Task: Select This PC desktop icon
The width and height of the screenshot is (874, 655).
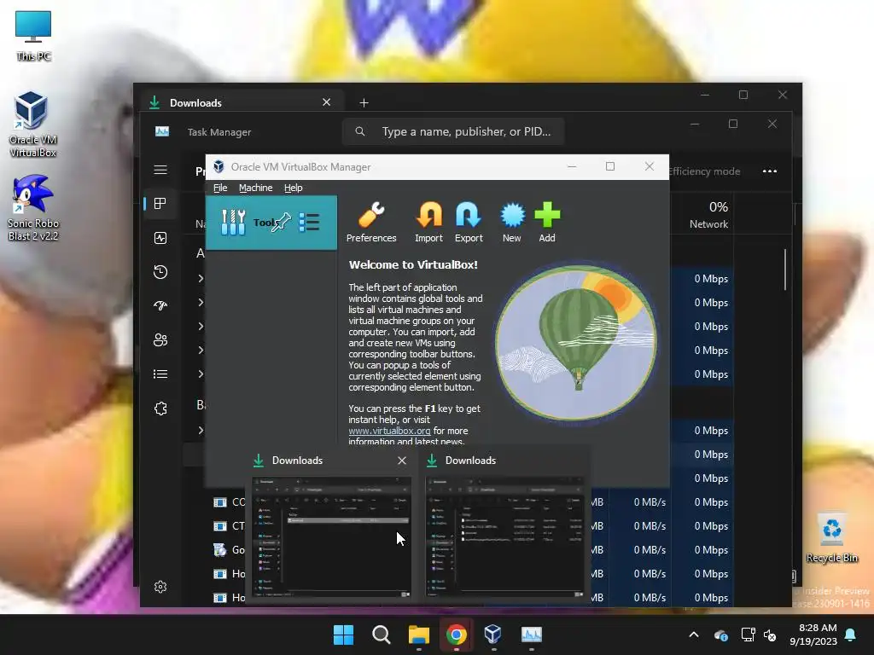Action: point(33,36)
